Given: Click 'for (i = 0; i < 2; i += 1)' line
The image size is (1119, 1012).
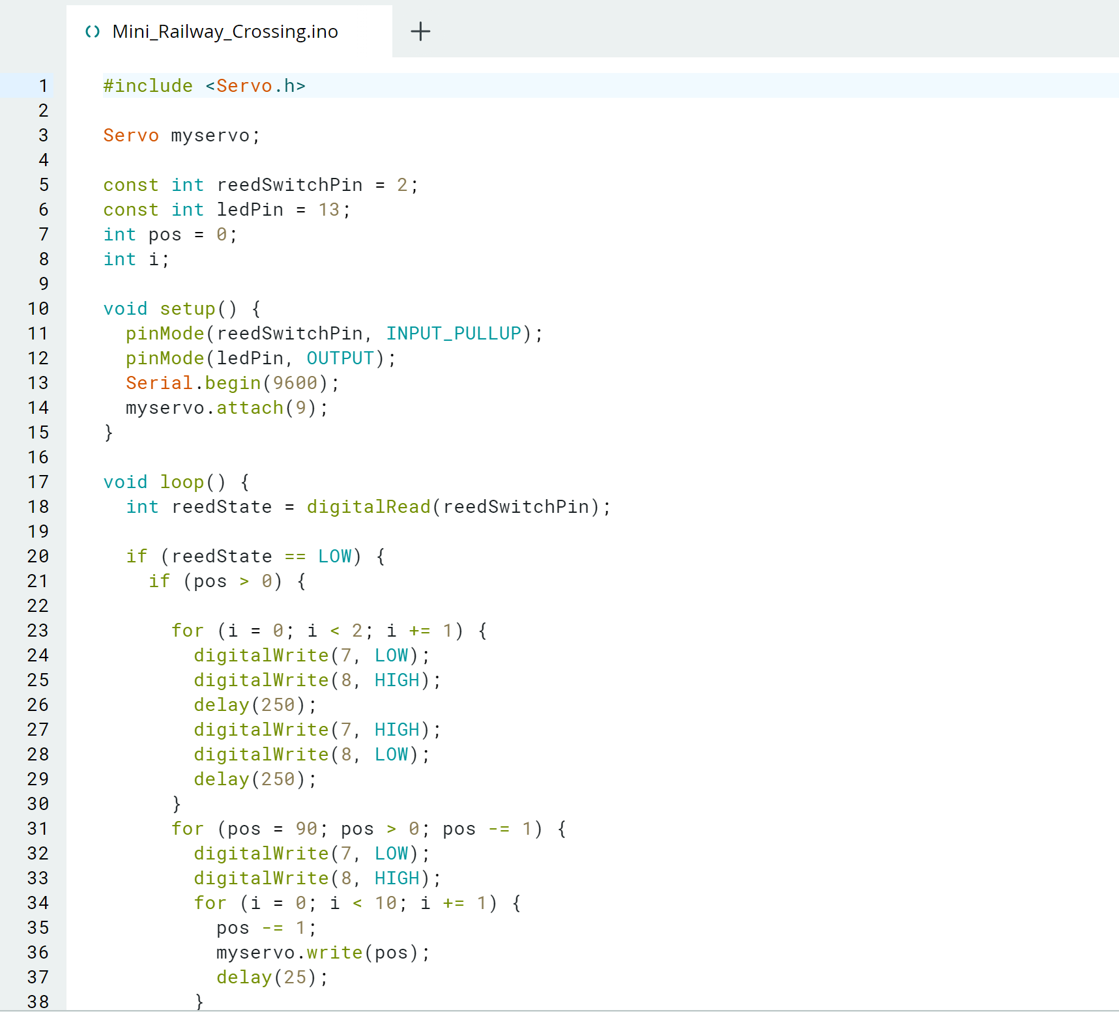Looking at the screenshot, I should 329,631.
